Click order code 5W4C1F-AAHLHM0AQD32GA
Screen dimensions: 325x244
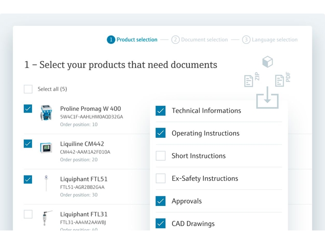92,117
